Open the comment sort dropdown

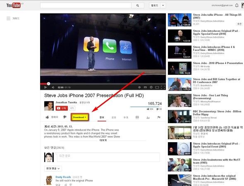pos(53,168)
